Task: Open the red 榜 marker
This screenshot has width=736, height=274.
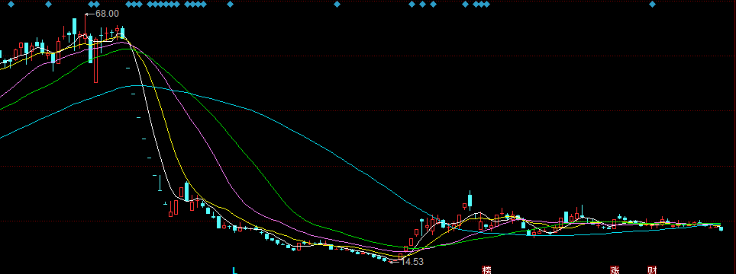Action: click(x=487, y=270)
